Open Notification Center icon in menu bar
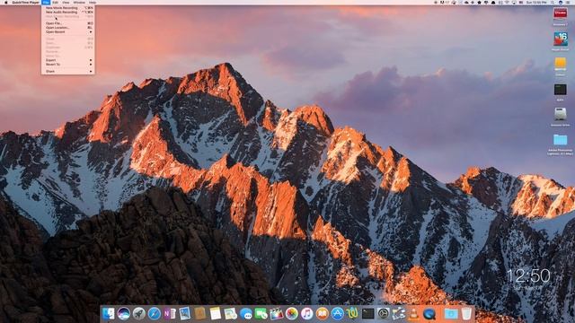Viewport: 575px width, 323px height. pyautogui.click(x=569, y=2)
